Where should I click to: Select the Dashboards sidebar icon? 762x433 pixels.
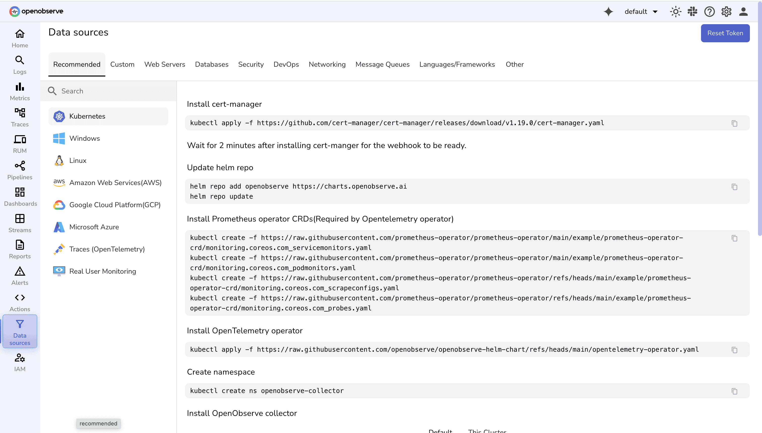(x=20, y=196)
